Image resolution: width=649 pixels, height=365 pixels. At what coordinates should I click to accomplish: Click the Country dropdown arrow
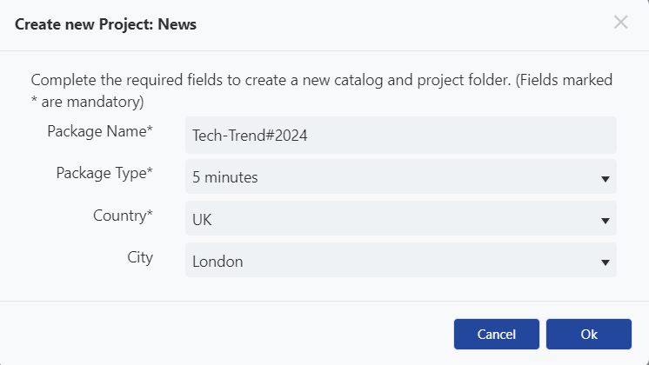(x=606, y=221)
